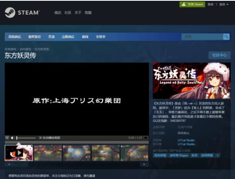235x179 pixels.
Task: Open the 社区中心 community hub button
Action: pos(220,55)
